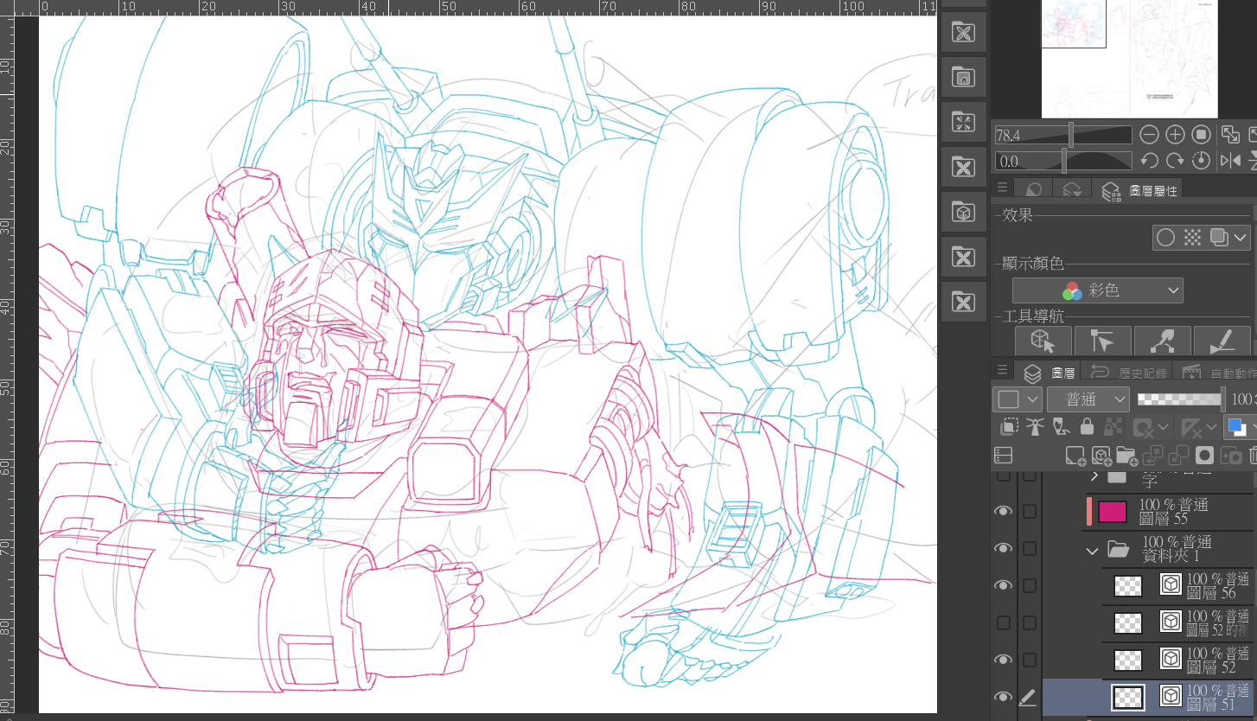
Task: Tick the selection checkbox next to 圖層 55
Action: [x=1029, y=511]
